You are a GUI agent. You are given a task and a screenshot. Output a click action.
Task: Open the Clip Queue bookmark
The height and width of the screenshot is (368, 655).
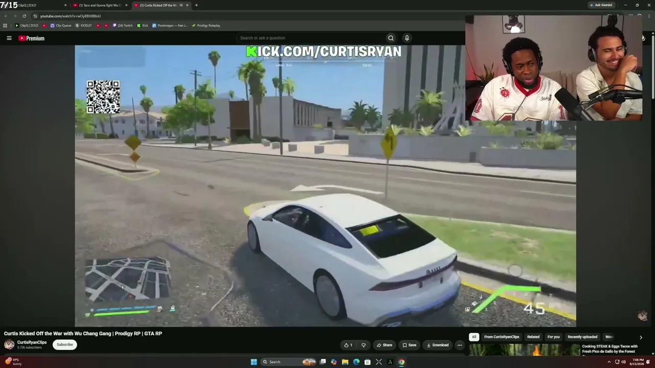pos(60,26)
